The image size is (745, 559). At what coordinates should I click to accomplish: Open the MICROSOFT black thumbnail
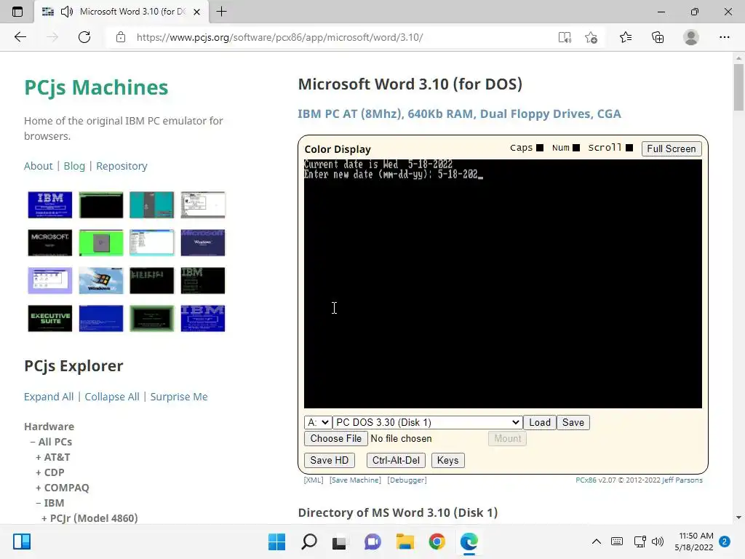click(50, 243)
